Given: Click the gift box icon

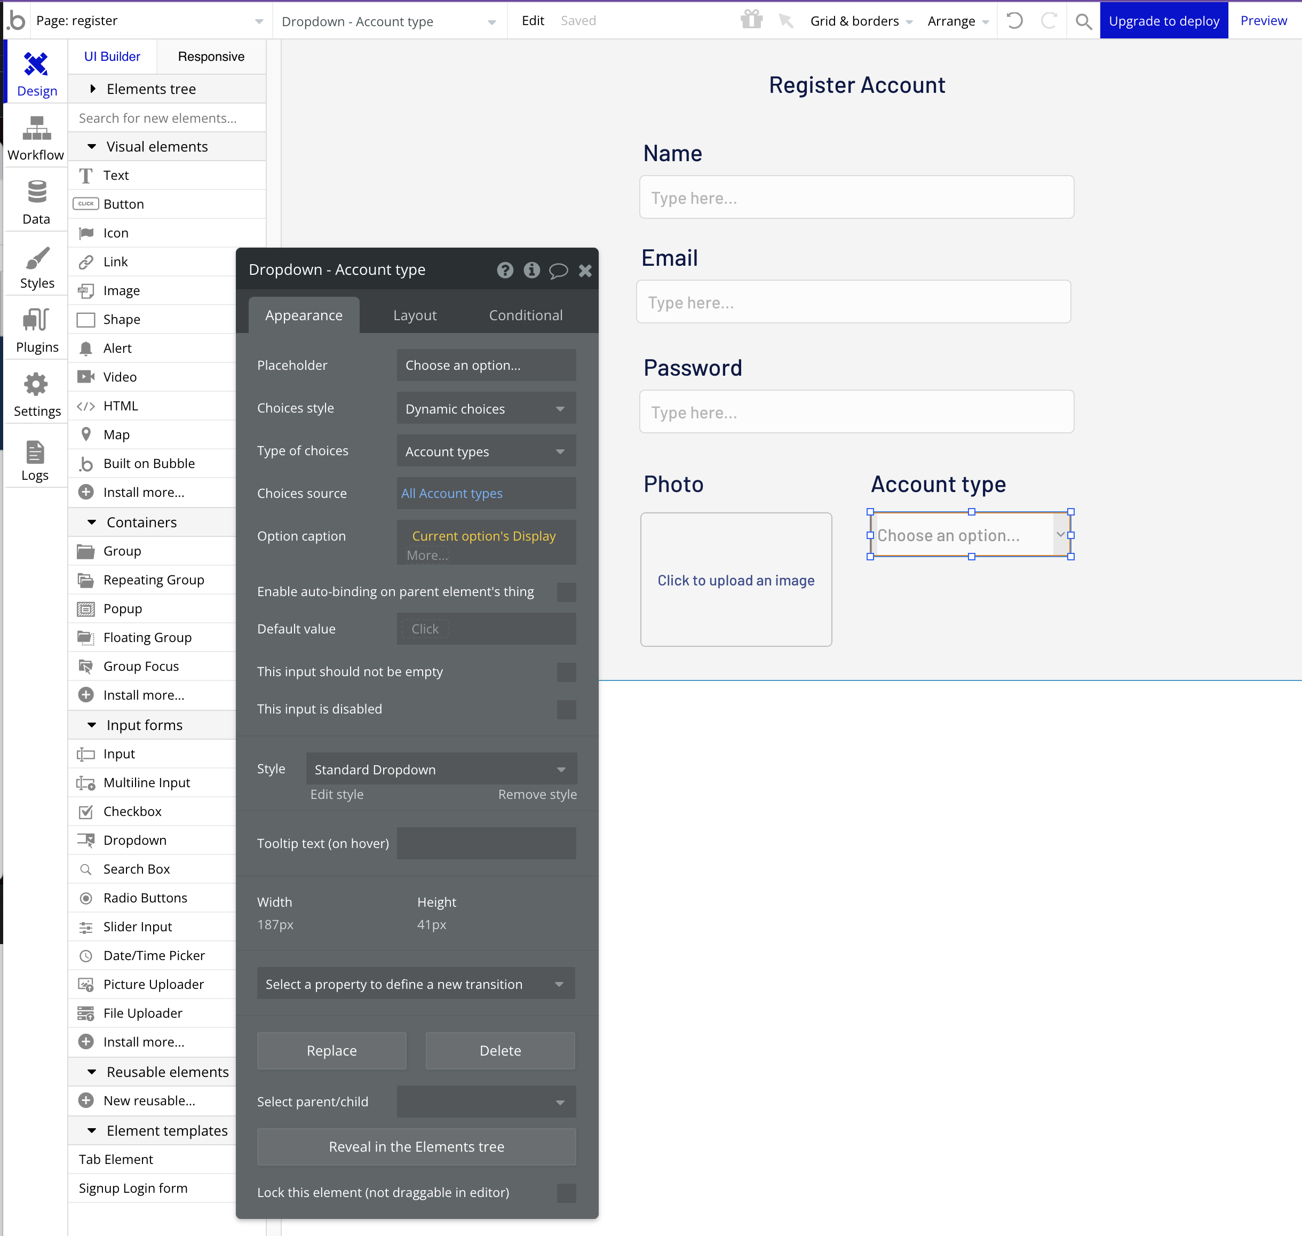Looking at the screenshot, I should coord(751,20).
